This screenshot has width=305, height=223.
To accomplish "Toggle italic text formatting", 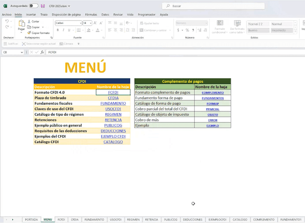I will [64, 30].
